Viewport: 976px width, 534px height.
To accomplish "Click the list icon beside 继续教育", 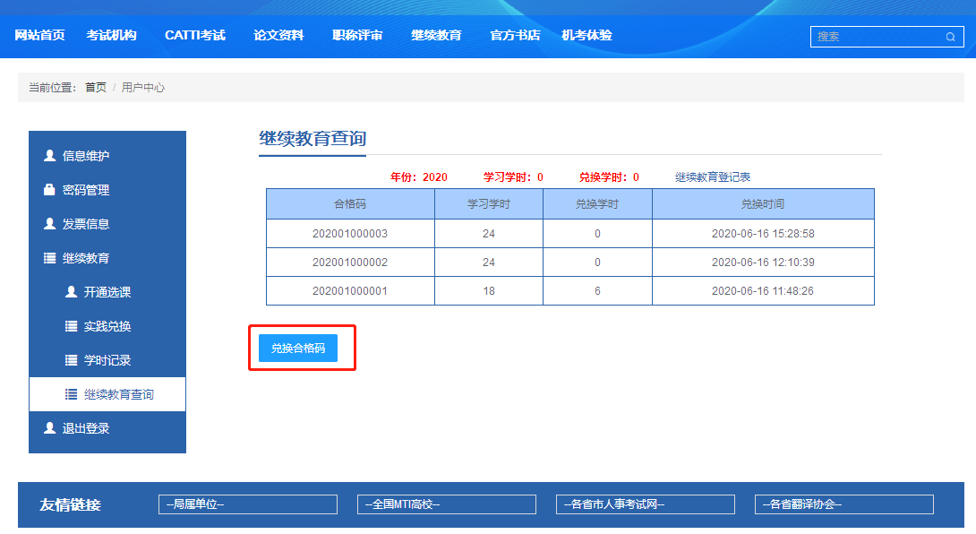I will point(49,258).
